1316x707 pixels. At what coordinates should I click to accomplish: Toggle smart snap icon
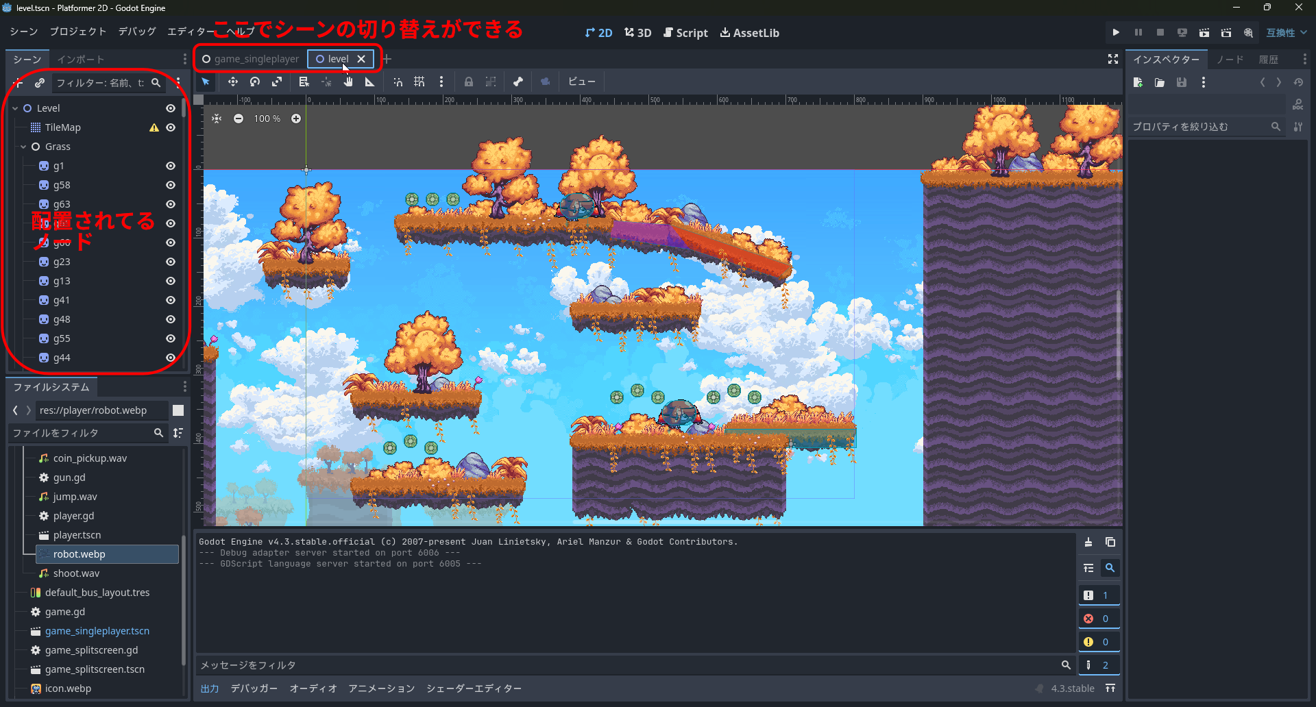[398, 82]
